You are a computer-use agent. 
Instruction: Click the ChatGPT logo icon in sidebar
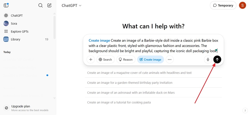pyautogui.click(x=6, y=15)
